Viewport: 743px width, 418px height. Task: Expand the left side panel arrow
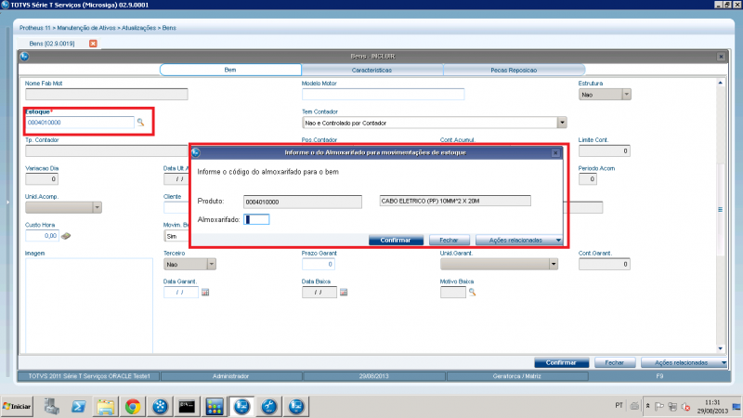click(7, 202)
